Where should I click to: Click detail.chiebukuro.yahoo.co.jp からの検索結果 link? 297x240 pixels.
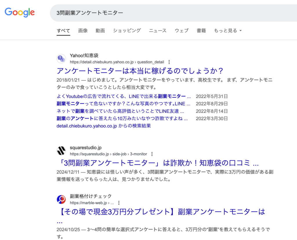[x=104, y=126]
